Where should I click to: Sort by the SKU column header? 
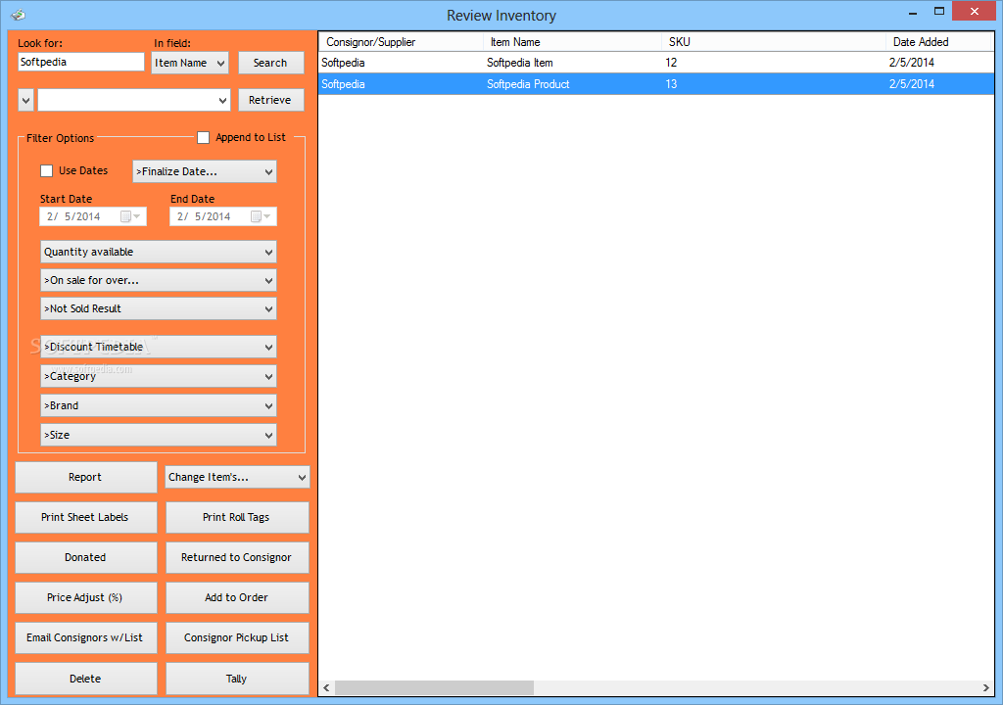tap(774, 42)
